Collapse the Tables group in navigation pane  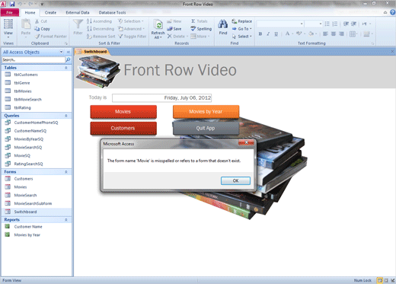(x=66, y=68)
